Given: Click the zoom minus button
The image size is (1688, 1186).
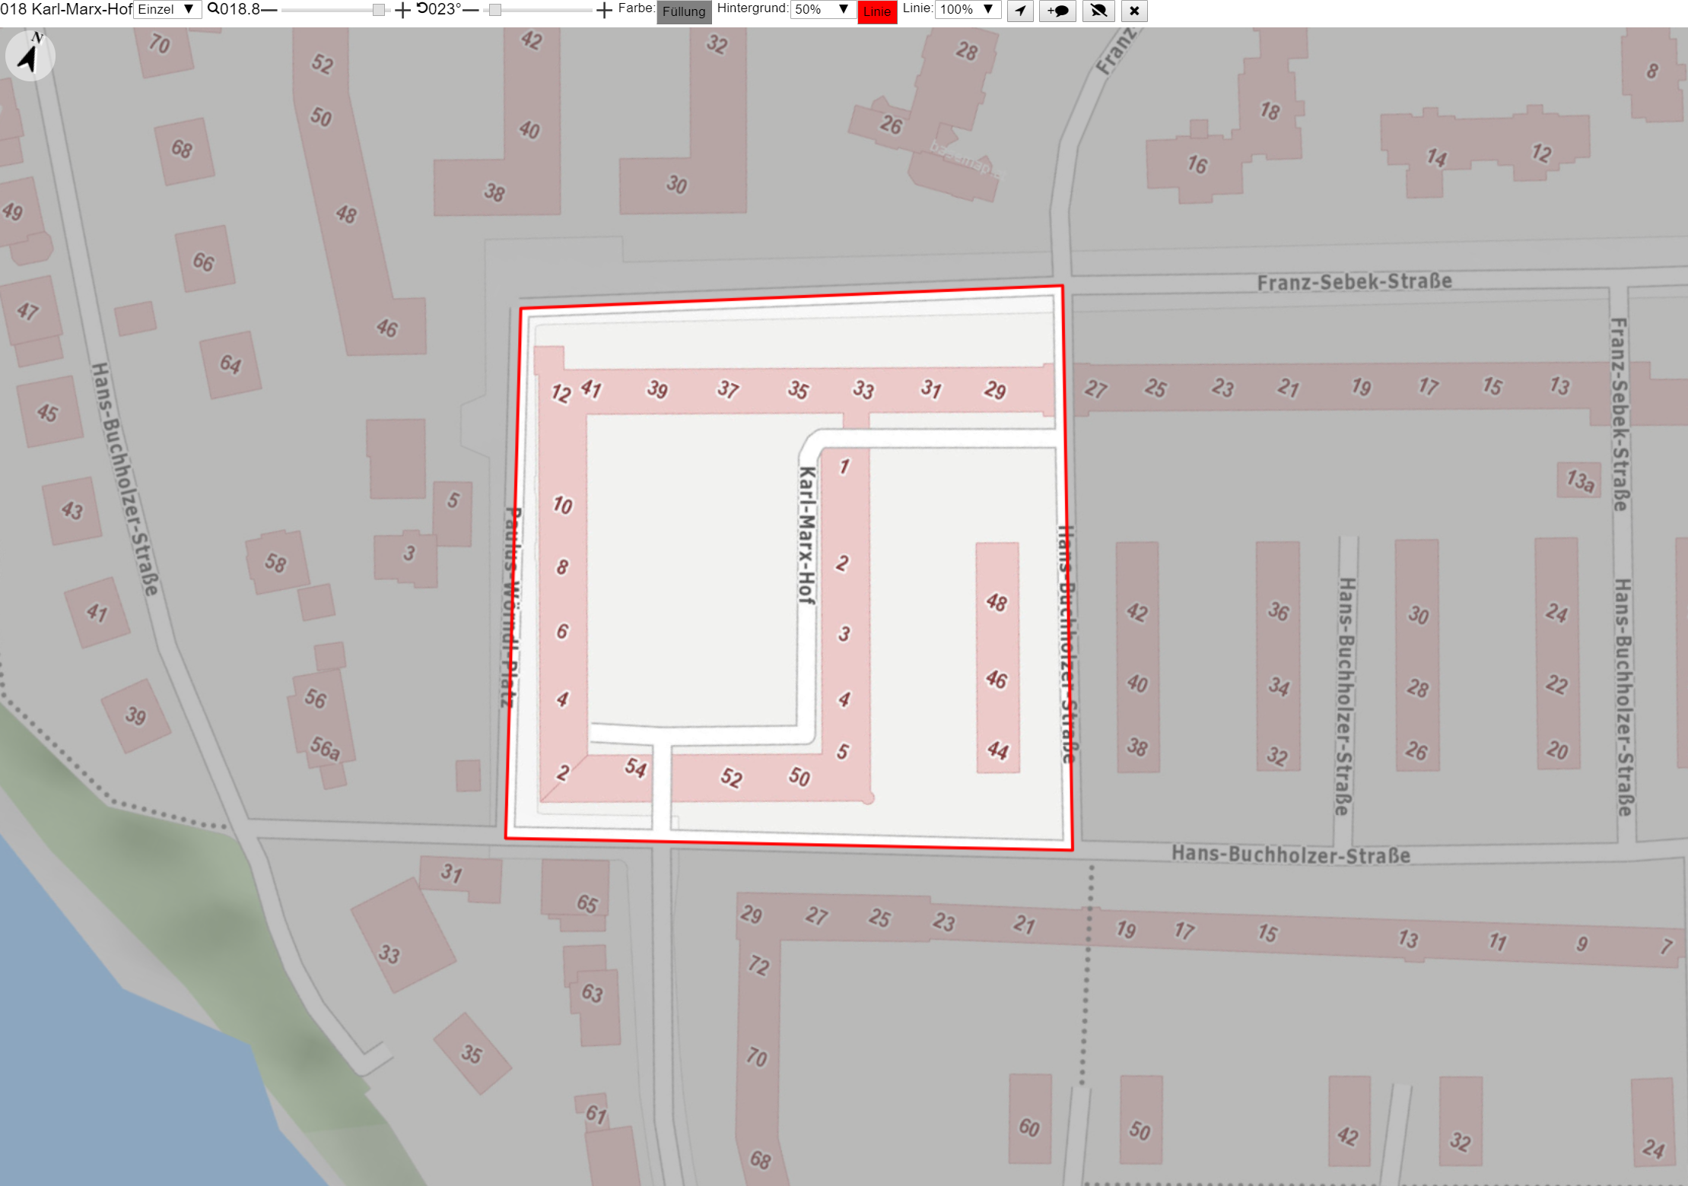Looking at the screenshot, I should [269, 10].
